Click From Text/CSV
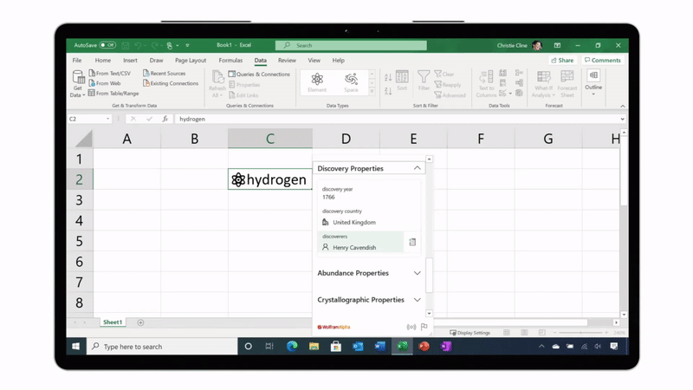Image resolution: width=693 pixels, height=390 pixels. (x=110, y=74)
